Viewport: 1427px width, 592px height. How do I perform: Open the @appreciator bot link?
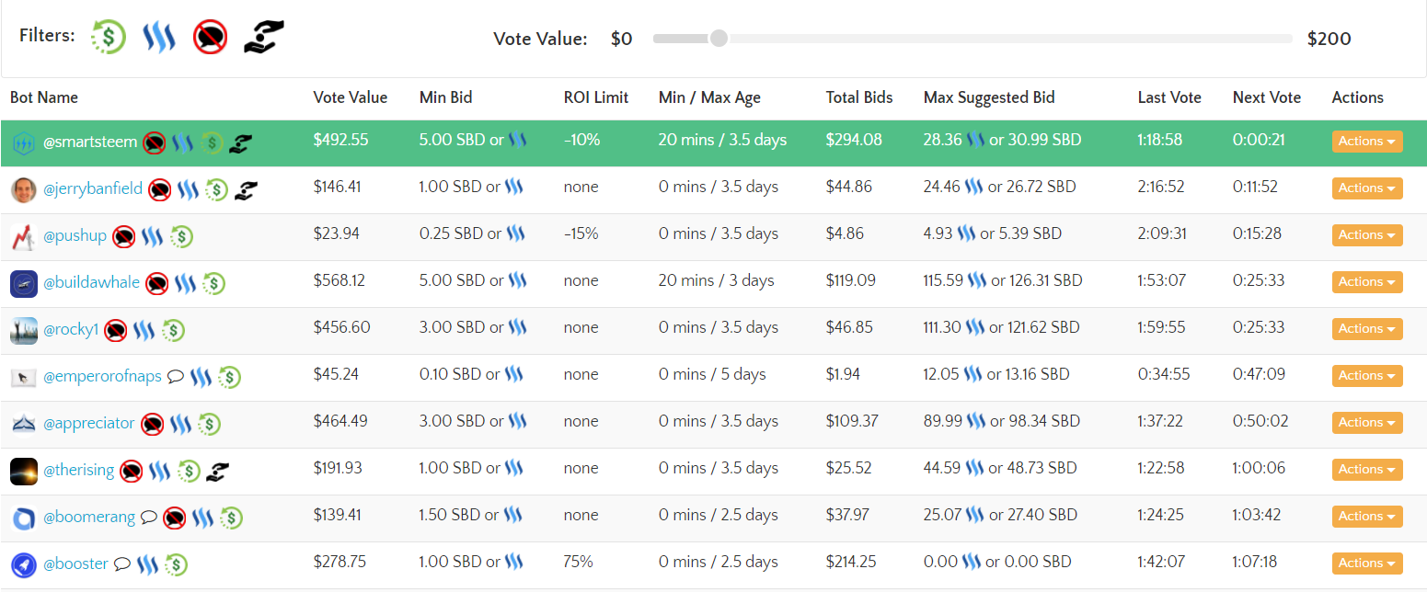[89, 423]
